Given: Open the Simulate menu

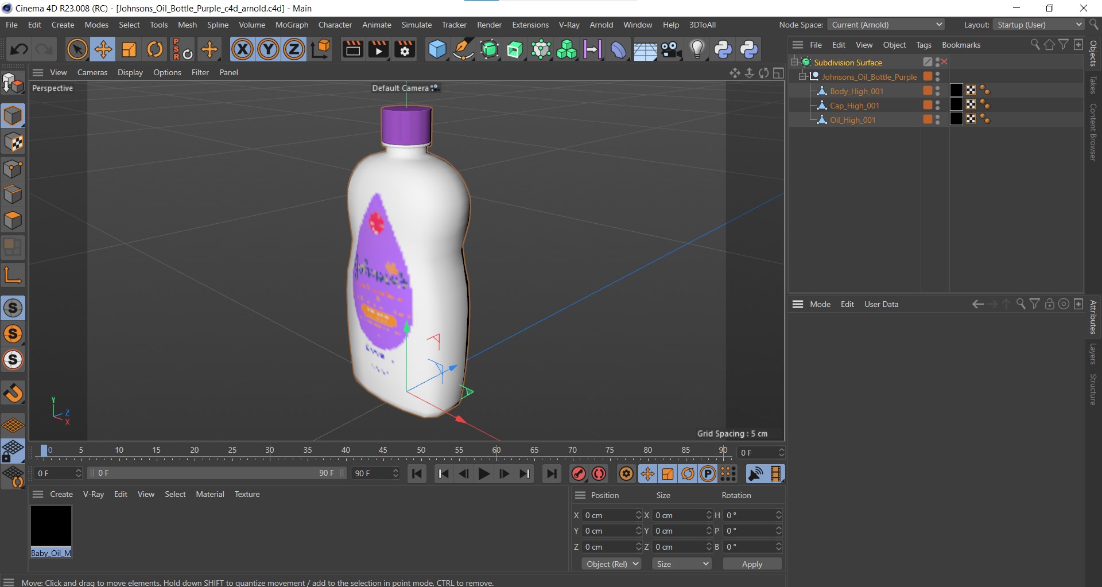Looking at the screenshot, I should point(416,25).
